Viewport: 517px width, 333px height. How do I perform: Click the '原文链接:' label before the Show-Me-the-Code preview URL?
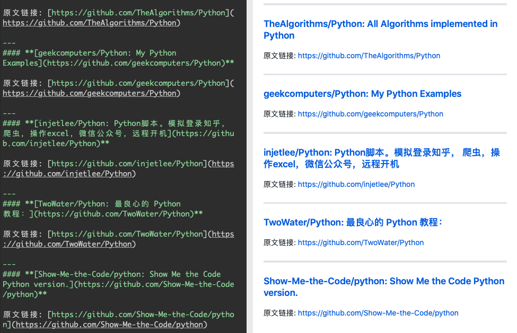[279, 313]
